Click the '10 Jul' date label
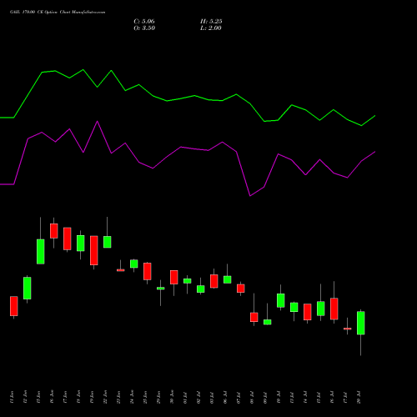The image size is (417, 417). point(279,397)
